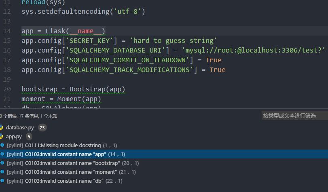Go to the invalid constant name "db" problem
This screenshot has height=192, width=328.
point(64,181)
